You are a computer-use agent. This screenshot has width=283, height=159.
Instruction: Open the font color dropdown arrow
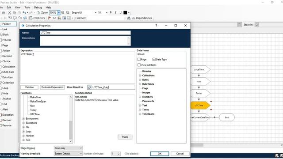point(129,13)
